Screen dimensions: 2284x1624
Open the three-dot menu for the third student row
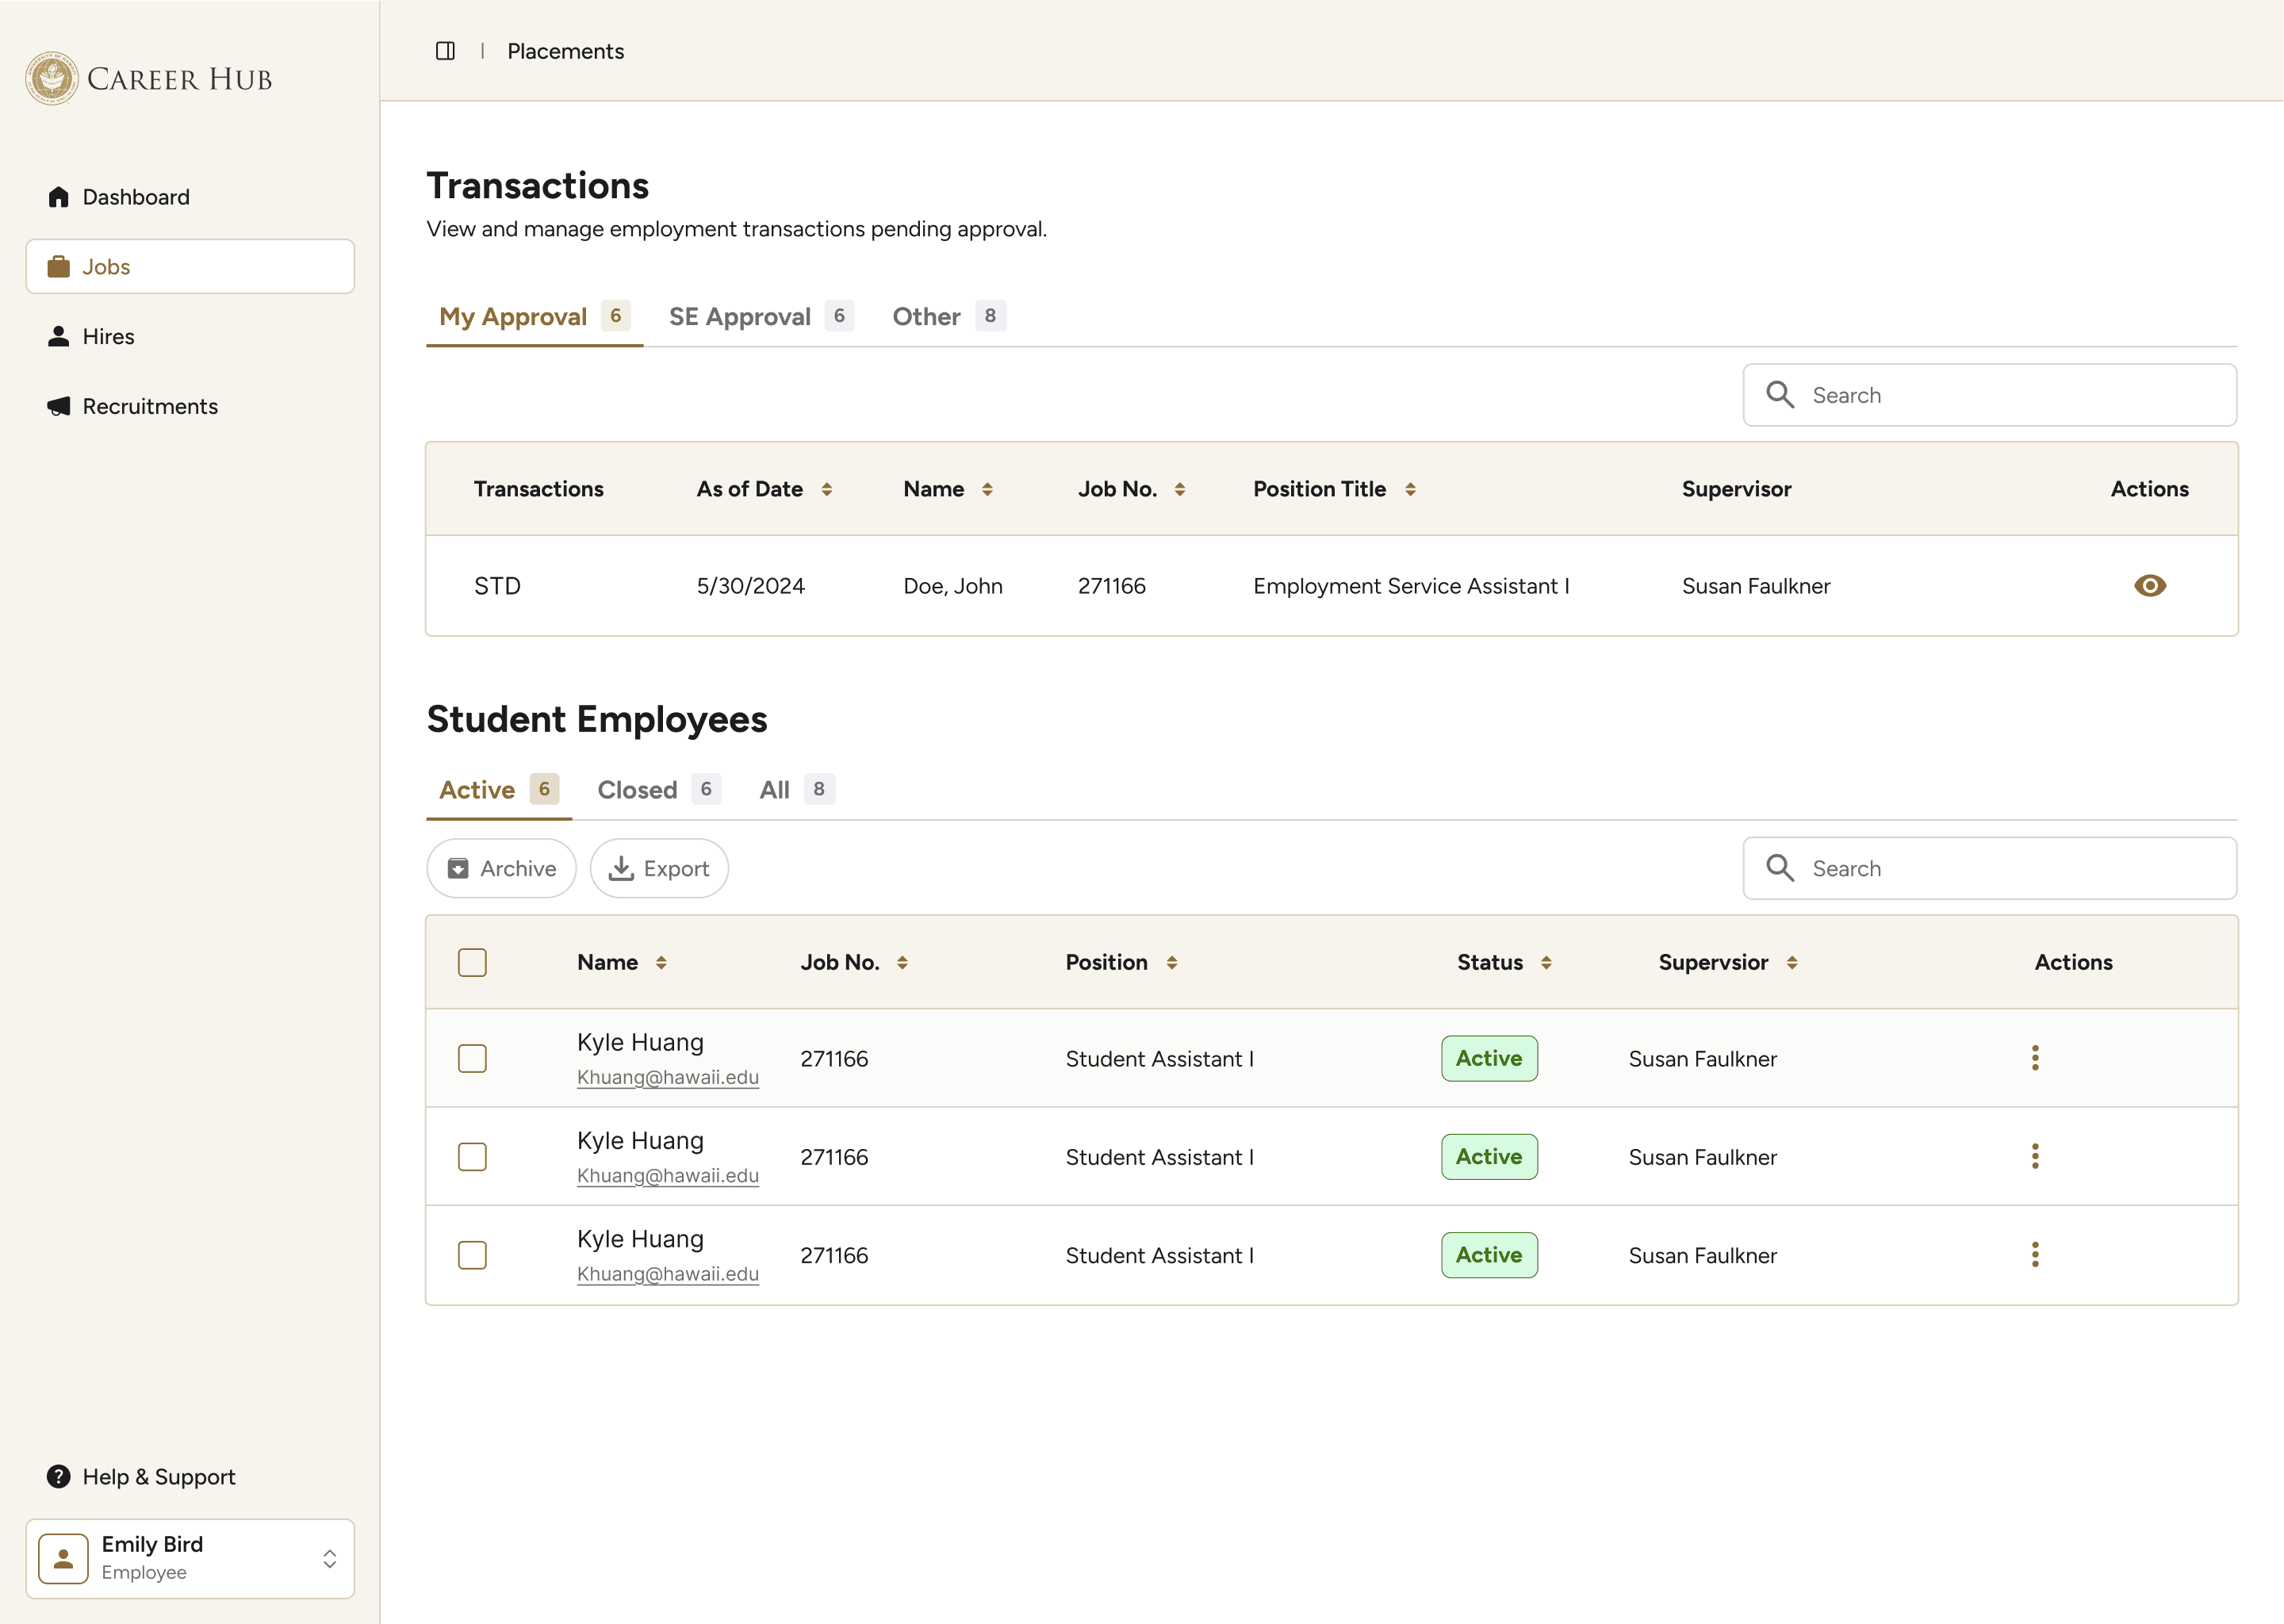pyautogui.click(x=2034, y=1255)
